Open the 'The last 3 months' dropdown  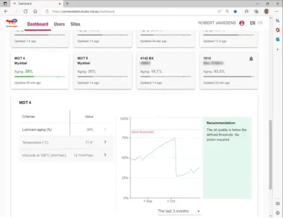179,211
